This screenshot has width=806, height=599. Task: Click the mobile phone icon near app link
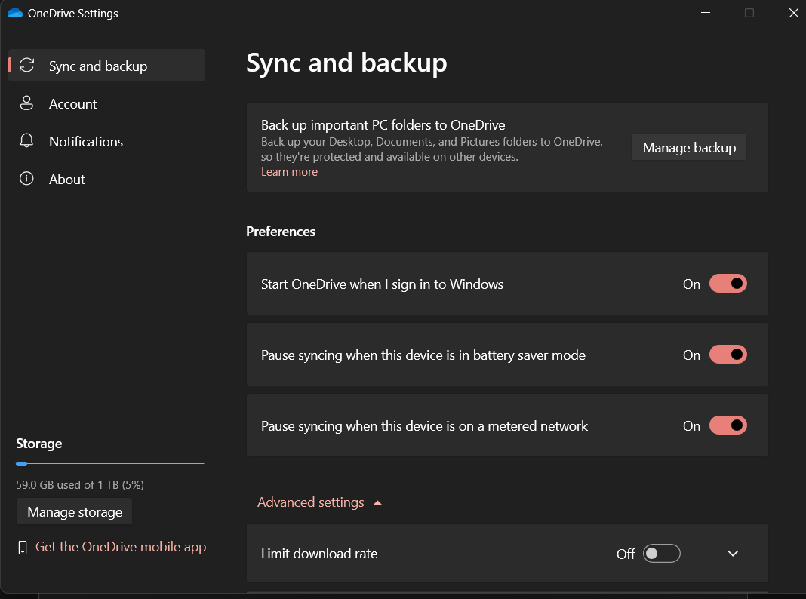[23, 548]
